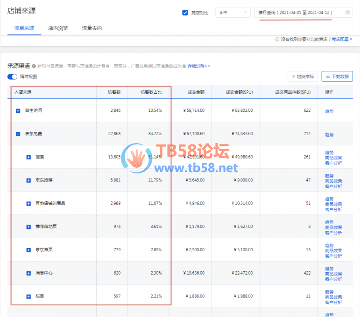The image size is (360, 317).
Task: Open the APP platform dropdown
Action: [x=233, y=13]
